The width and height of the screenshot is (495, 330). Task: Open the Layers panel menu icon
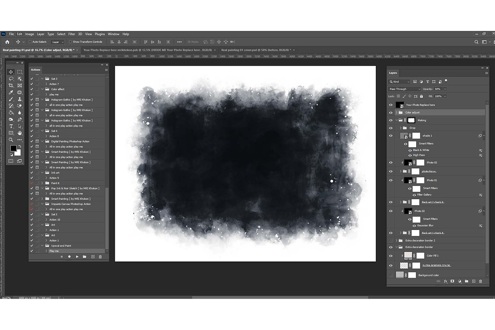point(487,73)
